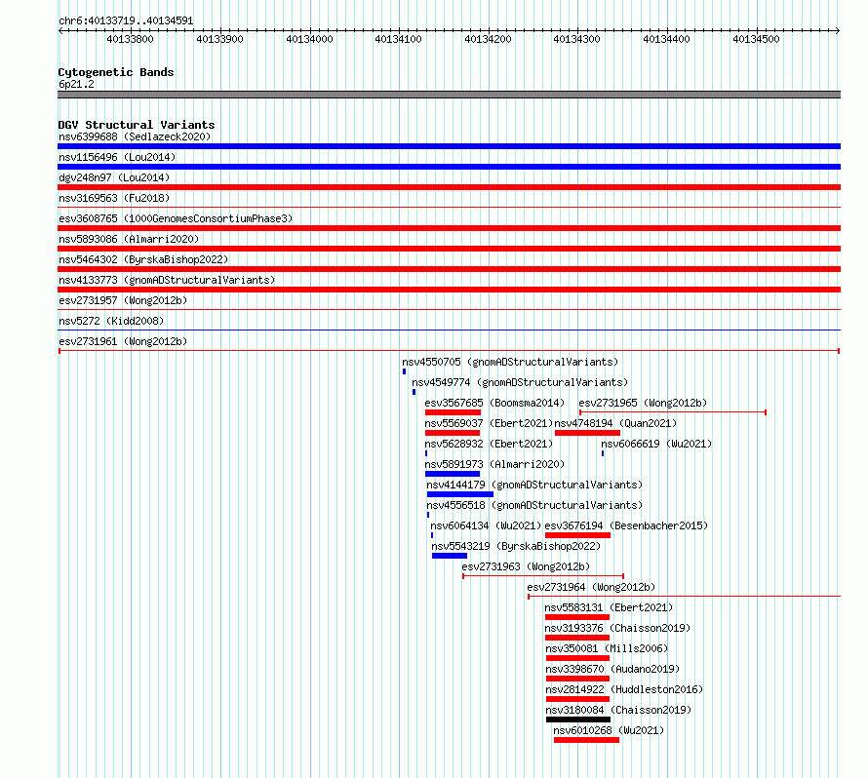Click esv2731964 (Wong2012b) label
The image size is (868, 778).
pos(591,587)
